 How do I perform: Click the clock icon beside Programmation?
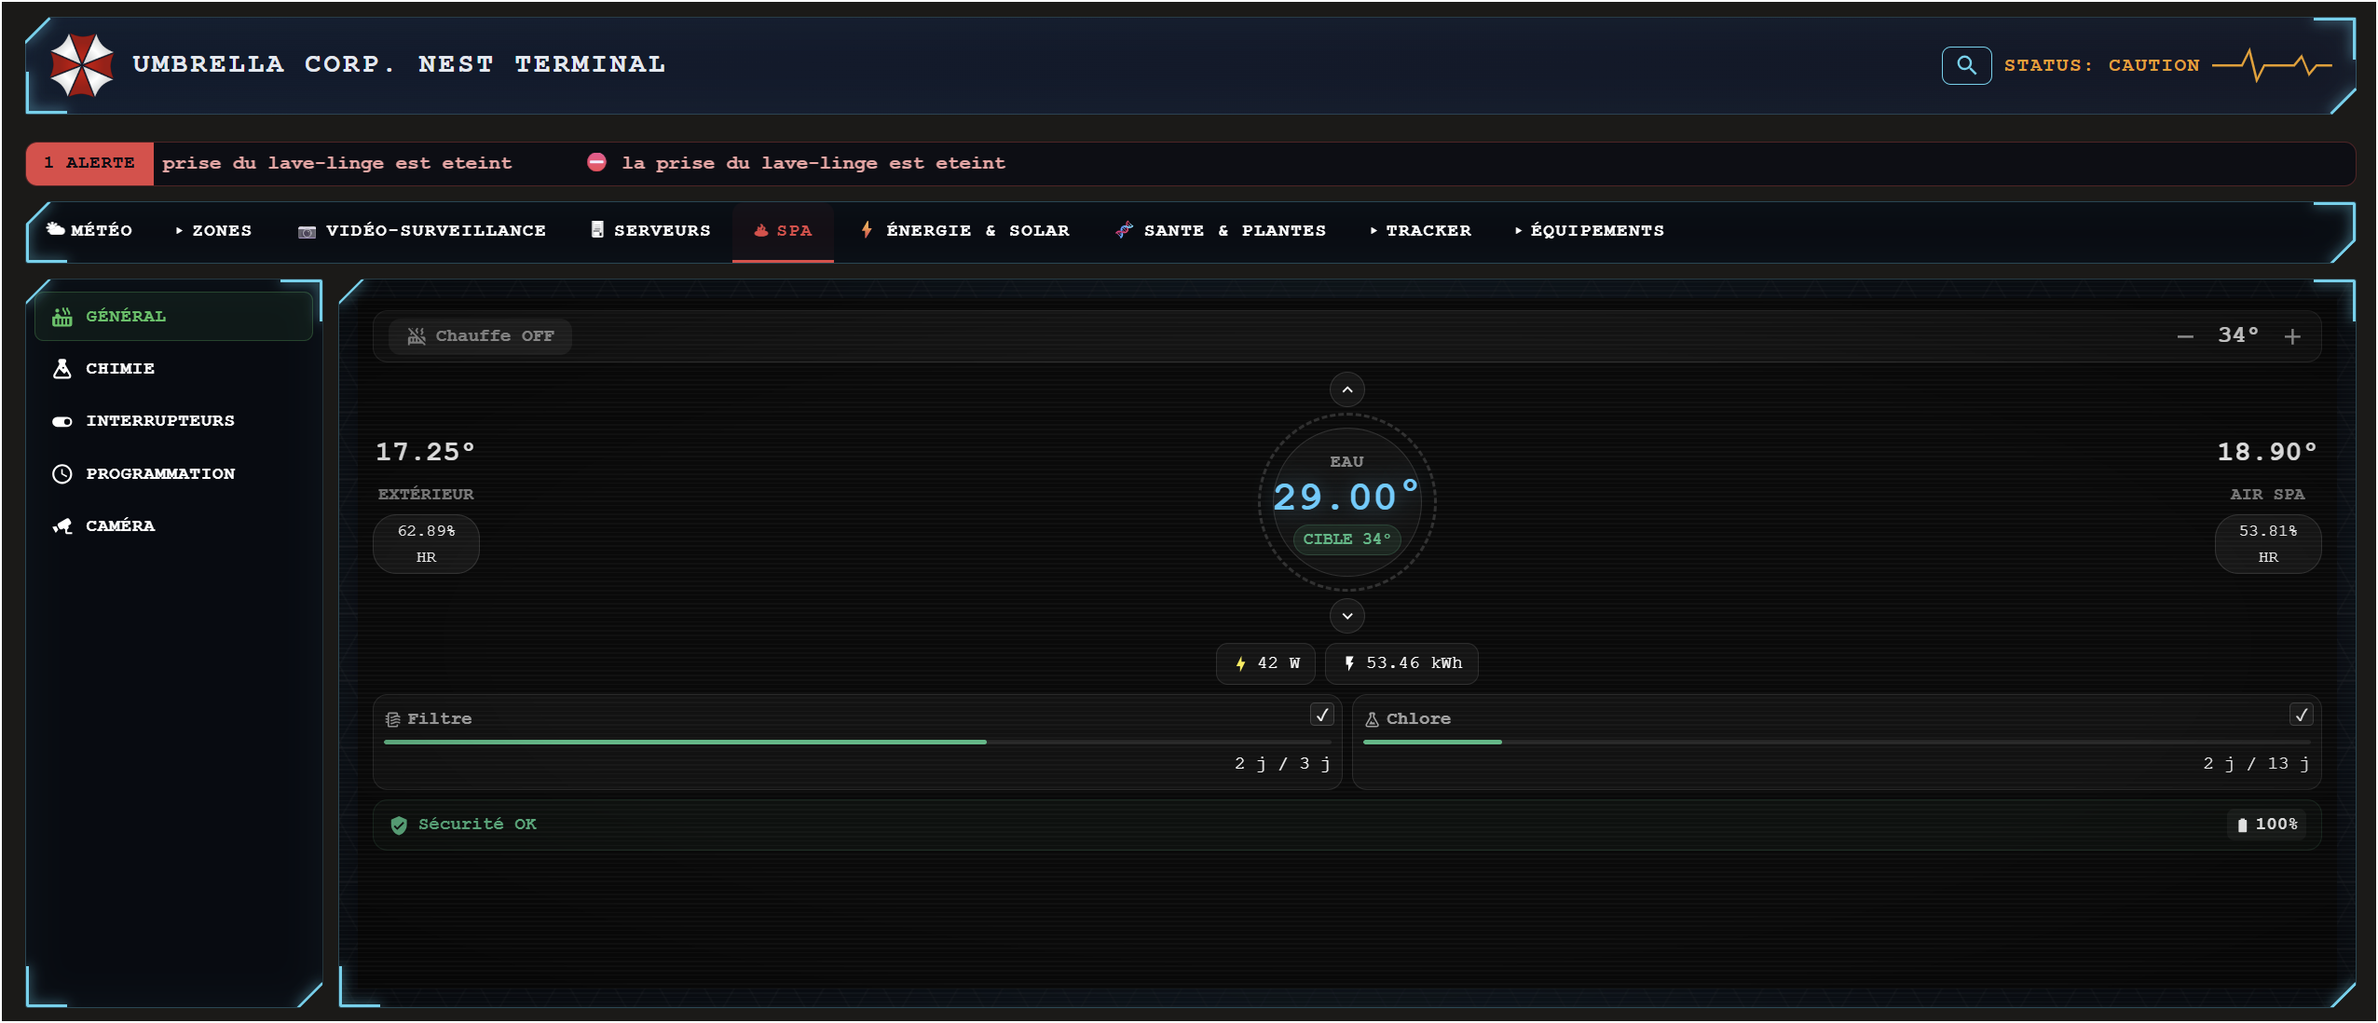tap(62, 473)
